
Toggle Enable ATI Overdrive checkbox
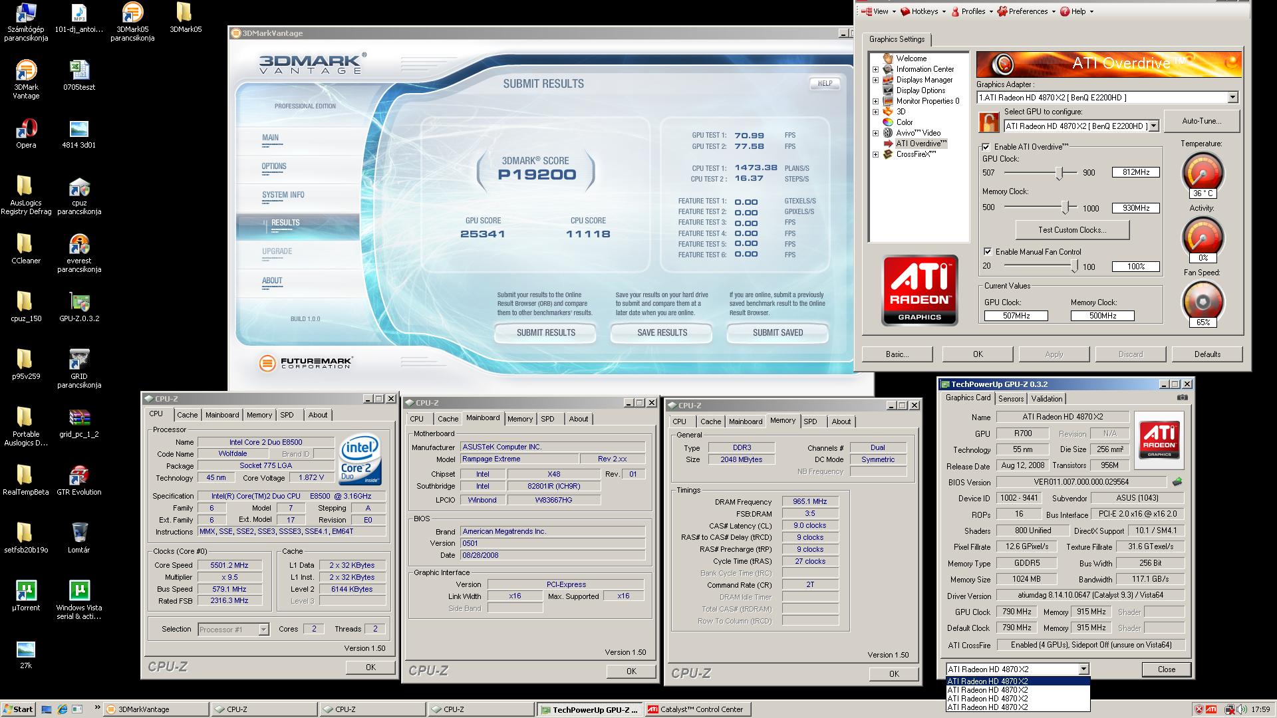click(986, 147)
